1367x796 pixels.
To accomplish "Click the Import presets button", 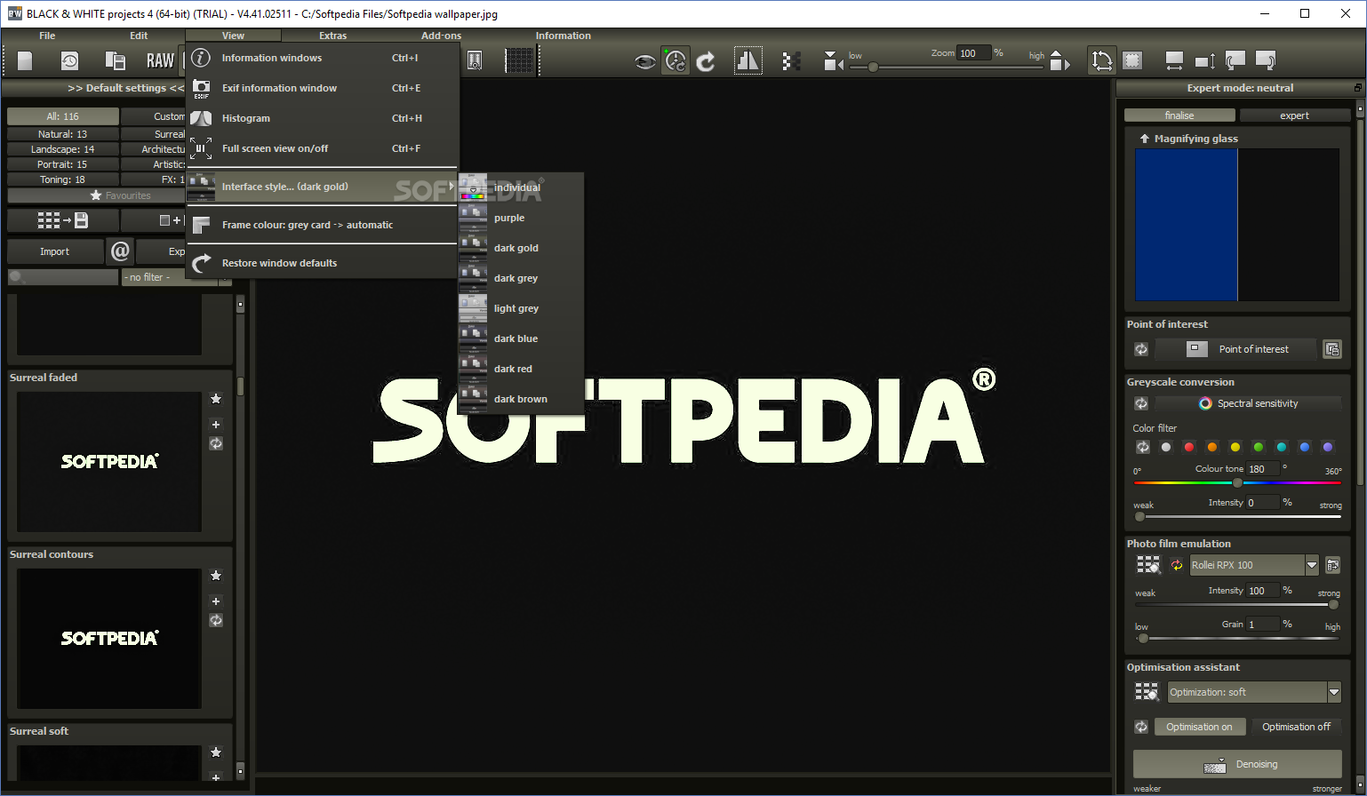I will (x=55, y=251).
